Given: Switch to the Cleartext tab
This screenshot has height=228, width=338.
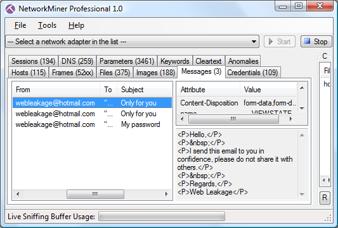Looking at the screenshot, I should tap(209, 61).
